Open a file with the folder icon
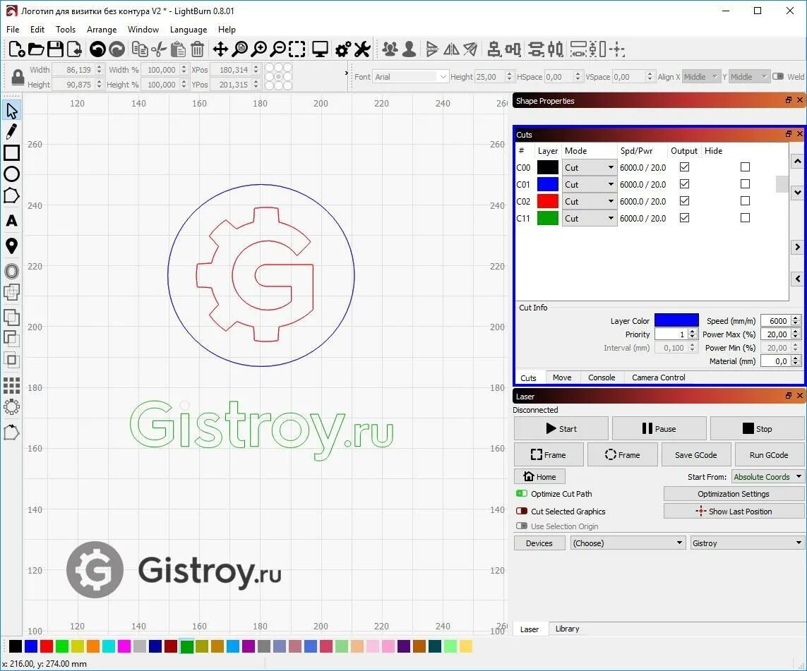 click(35, 49)
